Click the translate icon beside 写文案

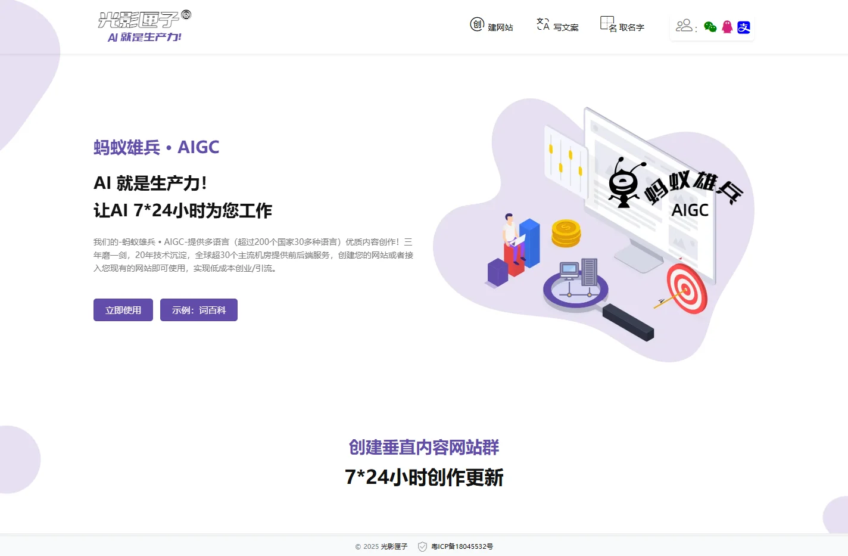click(543, 24)
